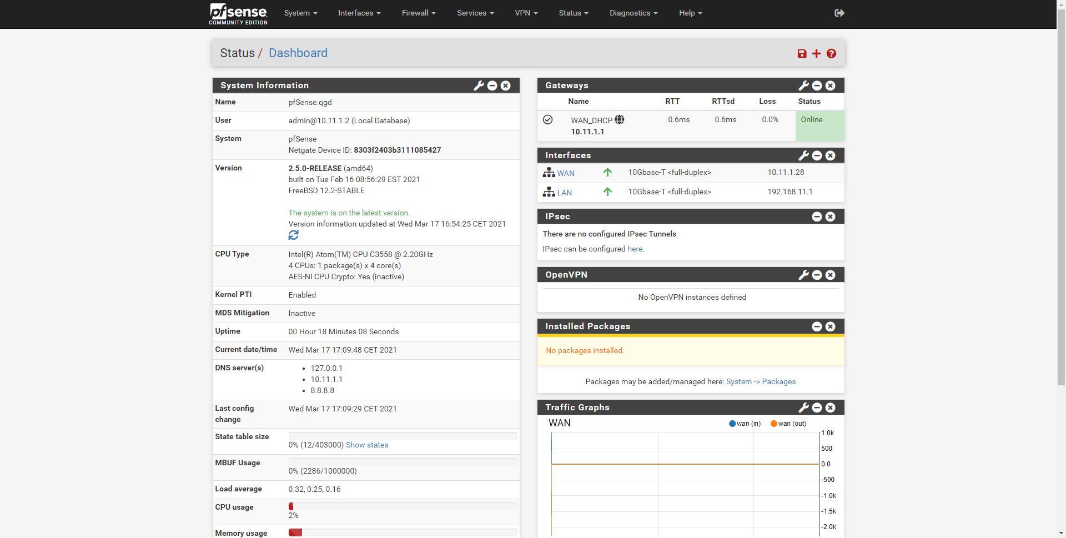The image size is (1066, 538).
Task: Collapse the Interfaces widget panel
Action: pos(817,155)
